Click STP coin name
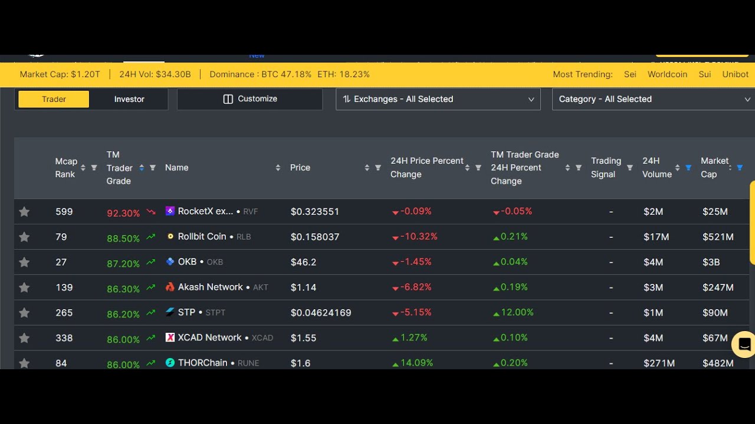The height and width of the screenshot is (424, 755). [186, 312]
